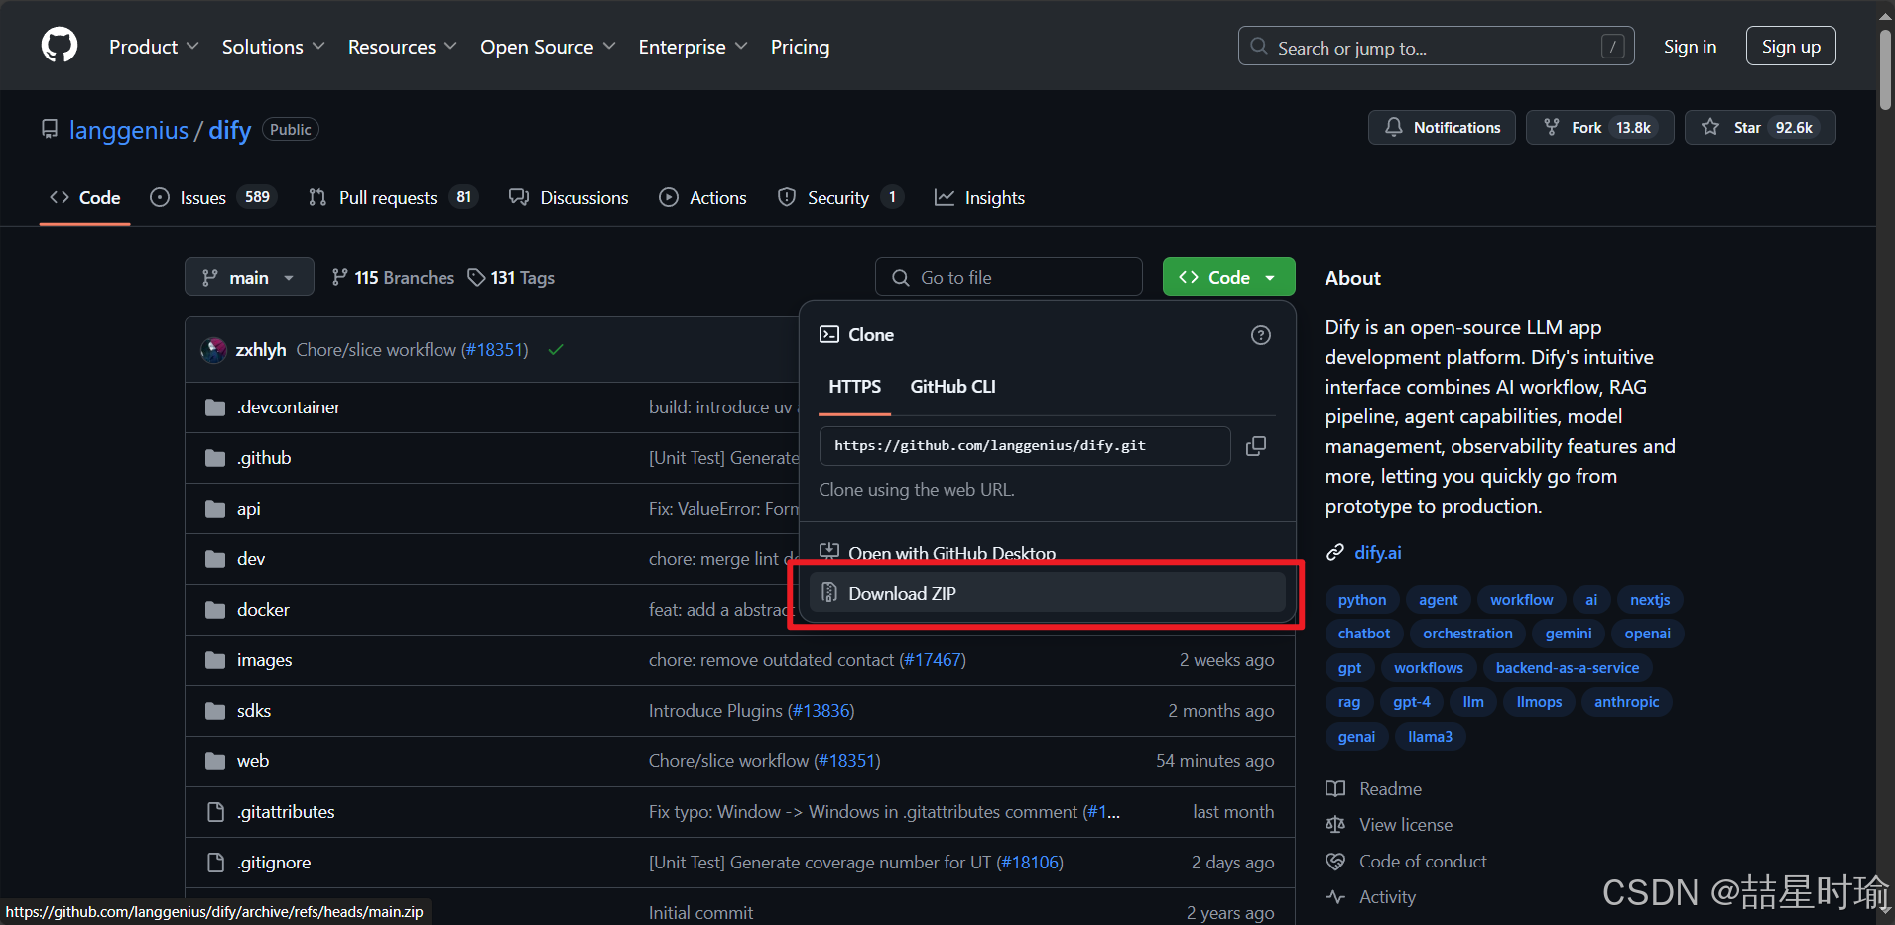
Task: Open the .gitignore file
Action: (x=274, y=863)
